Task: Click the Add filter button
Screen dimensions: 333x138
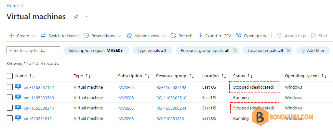Action: click(x=313, y=50)
